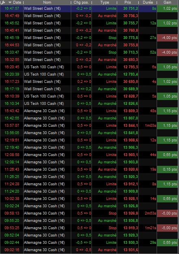The height and width of the screenshot is (254, 179).
Task: Select price 30 760,8
Action: pos(131,30)
